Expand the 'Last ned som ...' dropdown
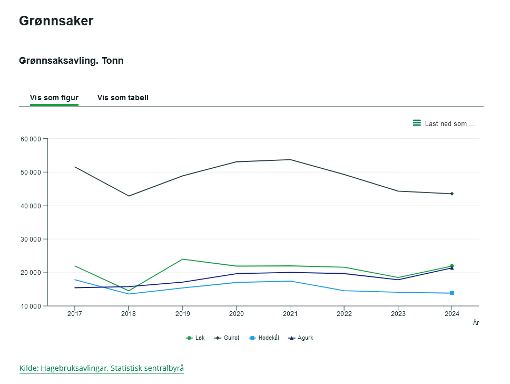Screen dimensions: 510x384 444,123
